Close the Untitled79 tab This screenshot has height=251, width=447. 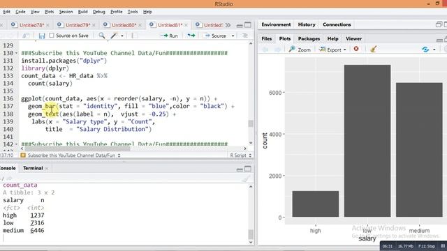point(94,25)
